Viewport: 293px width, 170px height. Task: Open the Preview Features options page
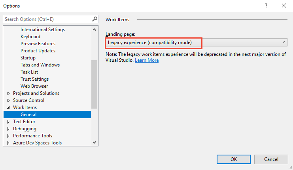(38, 44)
